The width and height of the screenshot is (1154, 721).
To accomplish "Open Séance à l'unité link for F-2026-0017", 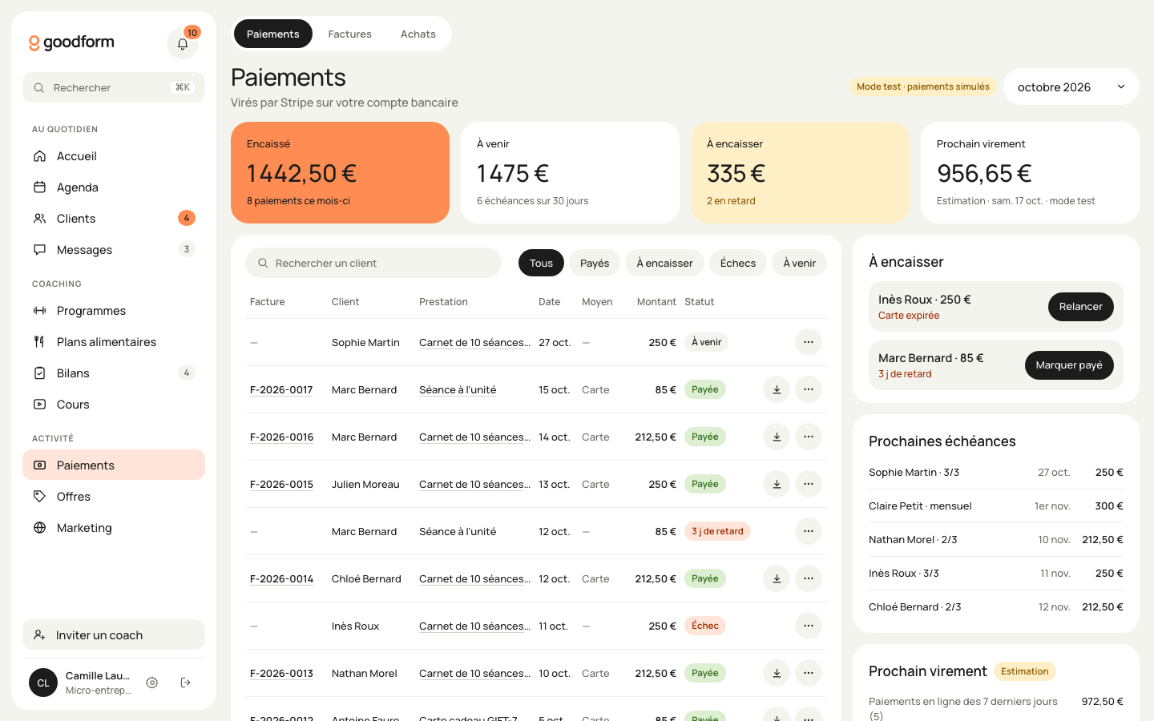I will (458, 389).
